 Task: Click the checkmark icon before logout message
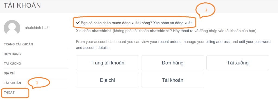[x=78, y=23]
